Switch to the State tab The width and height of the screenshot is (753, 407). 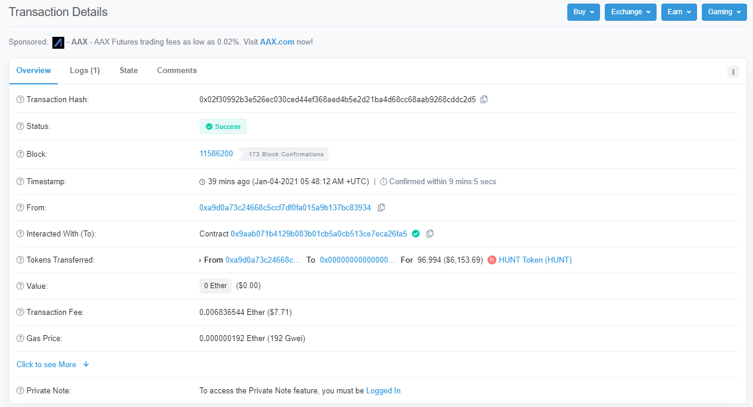point(129,70)
